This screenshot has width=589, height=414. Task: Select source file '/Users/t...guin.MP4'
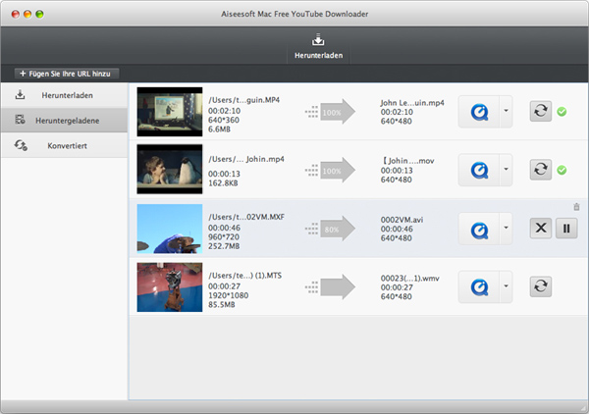click(x=244, y=100)
